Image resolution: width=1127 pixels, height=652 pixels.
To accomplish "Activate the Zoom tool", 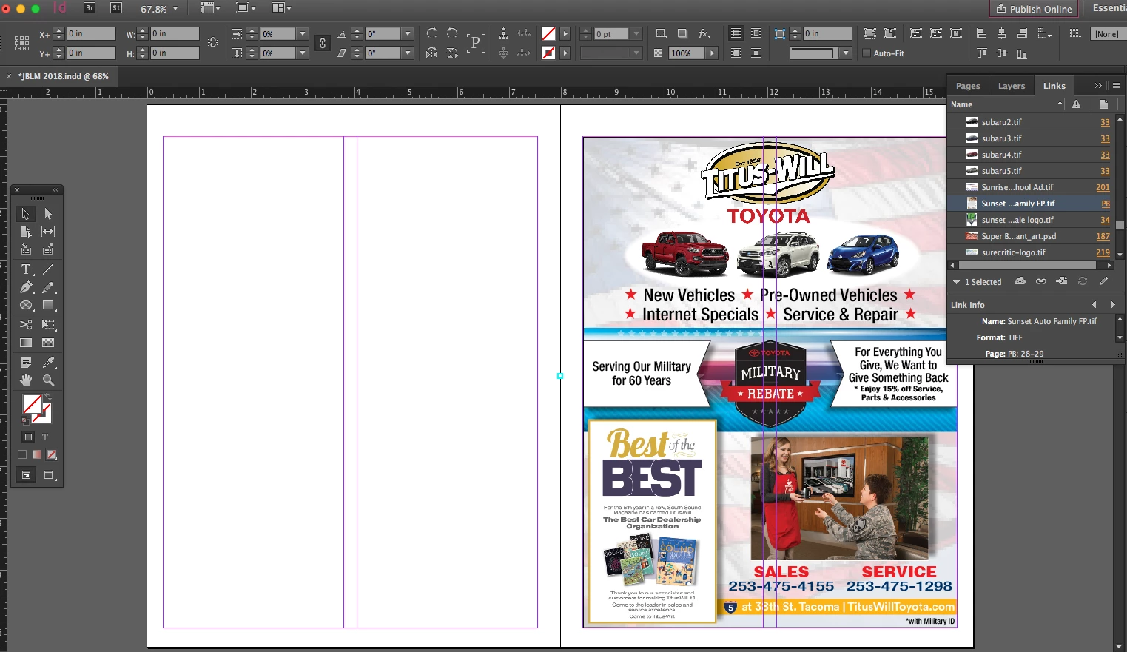I will (x=48, y=380).
